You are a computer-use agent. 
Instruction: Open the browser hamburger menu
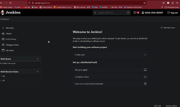click(x=177, y=3)
